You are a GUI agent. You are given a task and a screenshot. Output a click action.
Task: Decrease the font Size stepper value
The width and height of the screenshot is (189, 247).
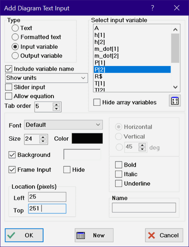[x=43, y=141]
